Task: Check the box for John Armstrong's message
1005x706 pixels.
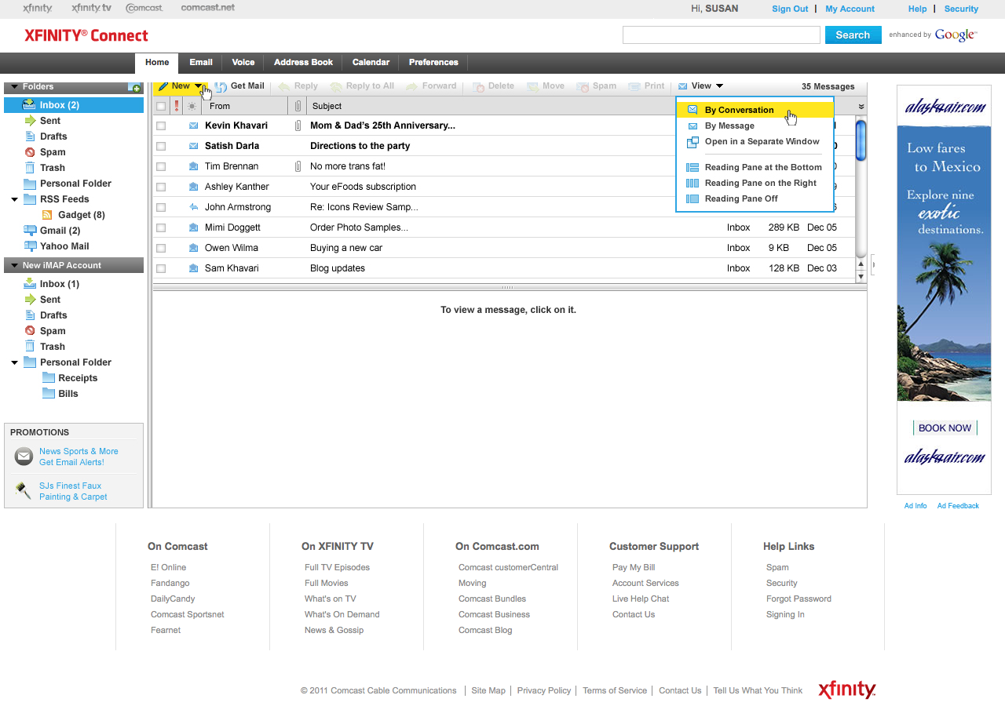Action: 161,207
